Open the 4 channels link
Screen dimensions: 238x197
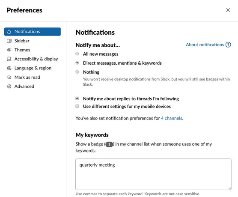(172, 118)
